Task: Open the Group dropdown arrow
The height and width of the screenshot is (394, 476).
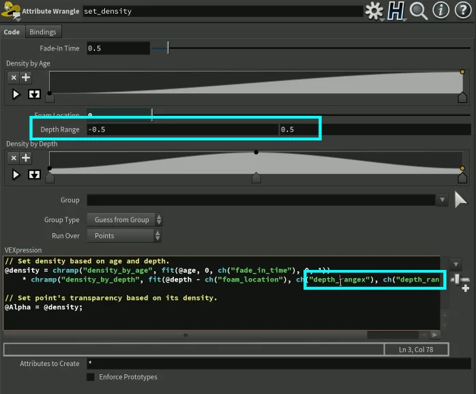Action: pyautogui.click(x=443, y=200)
